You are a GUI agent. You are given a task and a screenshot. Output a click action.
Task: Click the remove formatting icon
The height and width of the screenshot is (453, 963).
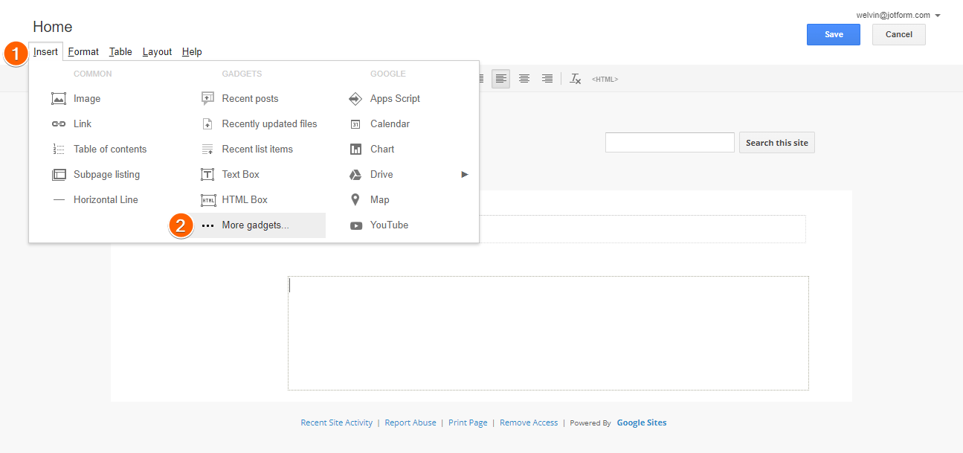click(575, 79)
